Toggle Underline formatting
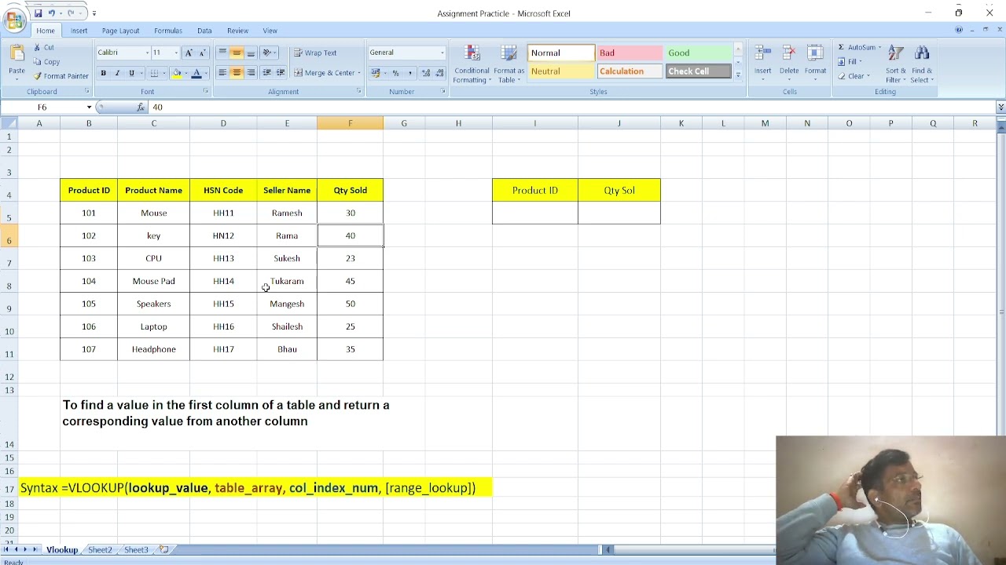The image size is (1006, 565). (131, 73)
